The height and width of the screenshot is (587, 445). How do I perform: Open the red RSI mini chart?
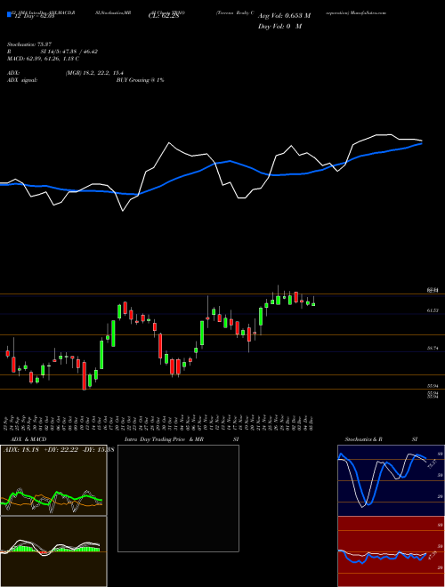tap(391, 551)
